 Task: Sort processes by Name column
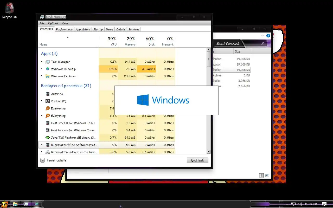point(68,42)
